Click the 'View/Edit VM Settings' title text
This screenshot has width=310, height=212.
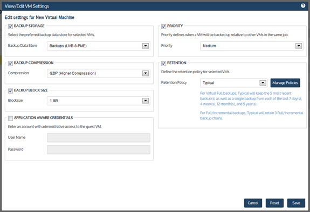click(27, 6)
